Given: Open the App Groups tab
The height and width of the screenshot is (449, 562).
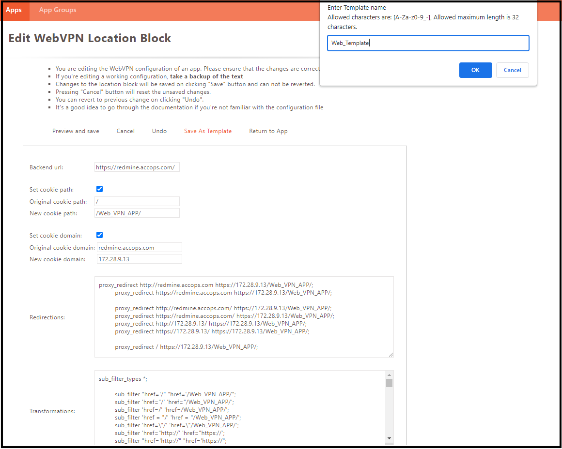Looking at the screenshot, I should pyautogui.click(x=57, y=10).
